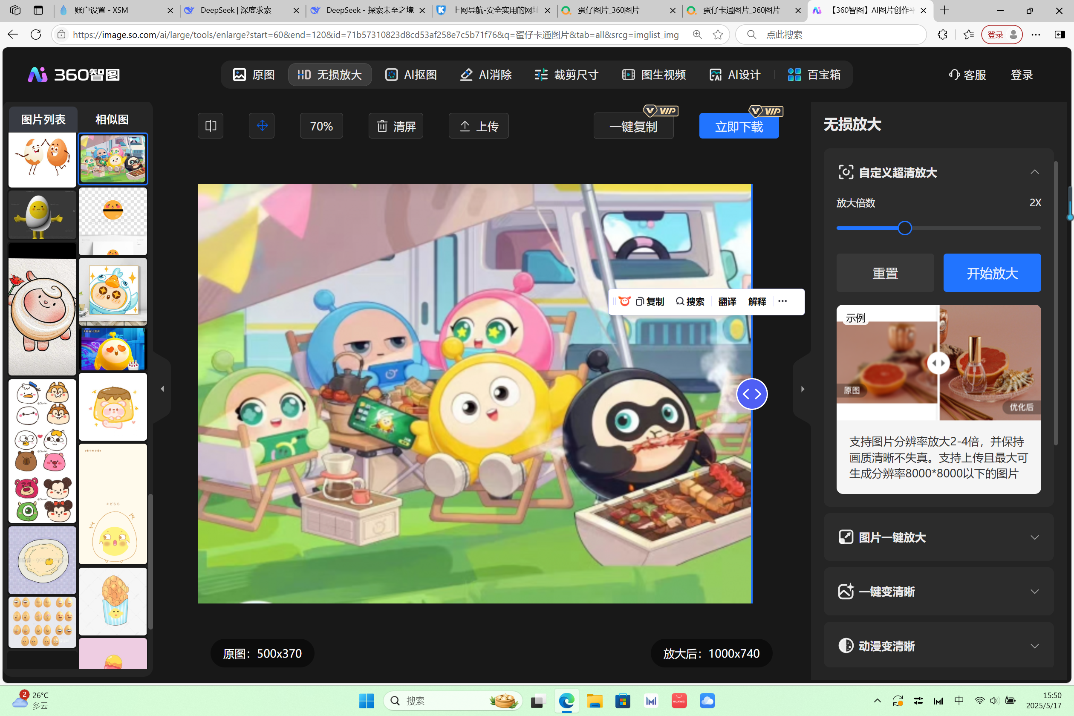Image resolution: width=1074 pixels, height=716 pixels.
Task: Open browser favorites list icon
Action: [968, 34]
